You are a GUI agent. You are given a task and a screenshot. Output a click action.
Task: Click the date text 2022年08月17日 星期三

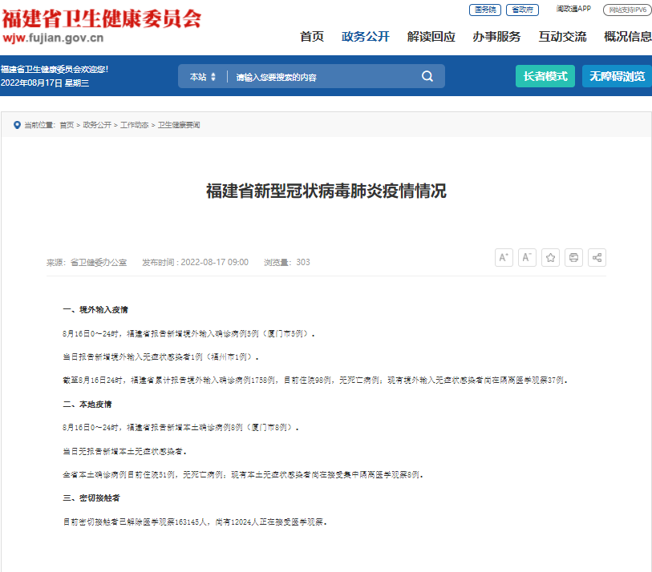tap(45, 83)
